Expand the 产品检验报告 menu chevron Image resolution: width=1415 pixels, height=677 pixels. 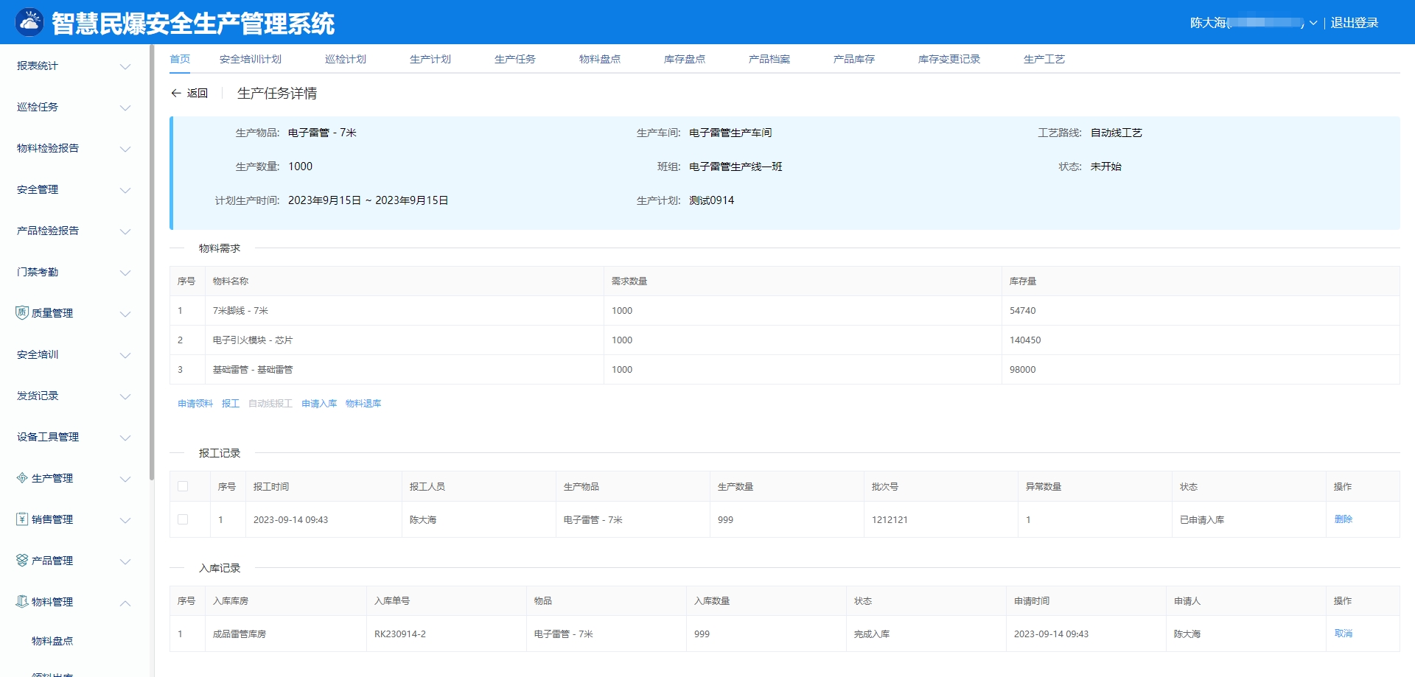click(x=125, y=231)
